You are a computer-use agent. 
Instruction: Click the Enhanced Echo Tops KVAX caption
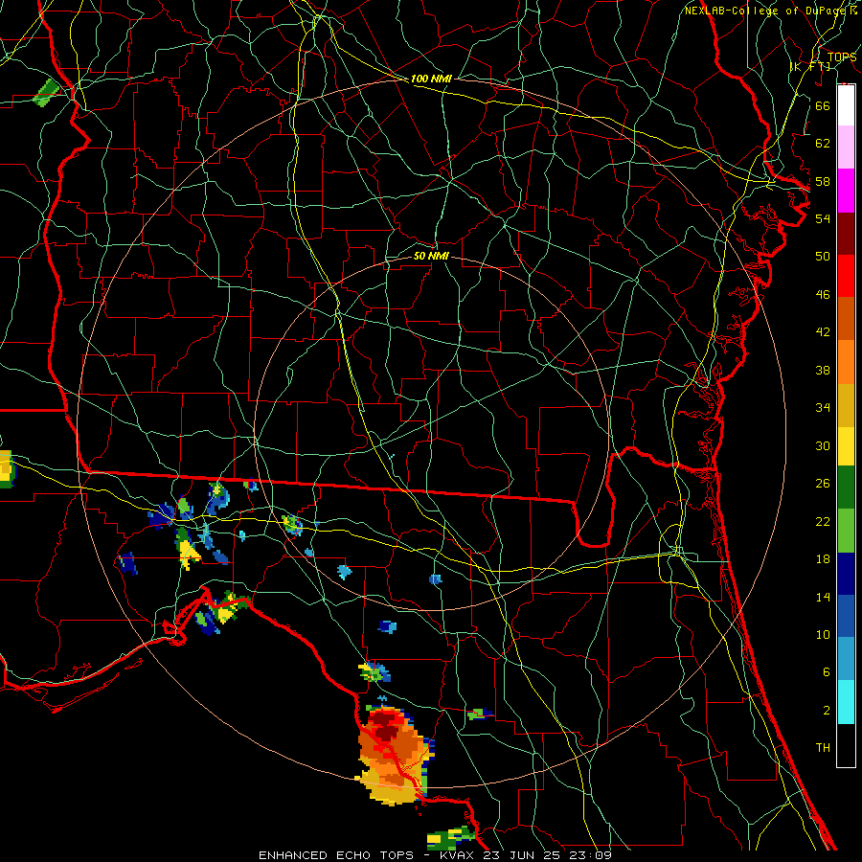(x=435, y=855)
